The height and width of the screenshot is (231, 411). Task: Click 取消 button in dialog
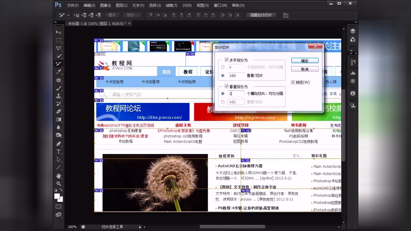coord(305,69)
